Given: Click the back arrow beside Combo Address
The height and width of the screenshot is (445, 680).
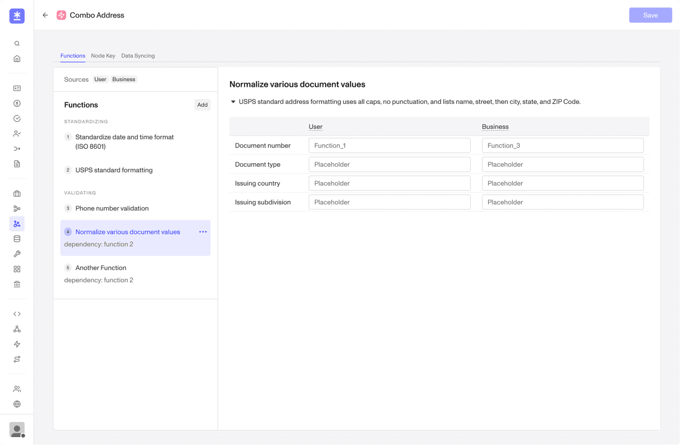Looking at the screenshot, I should coord(45,15).
